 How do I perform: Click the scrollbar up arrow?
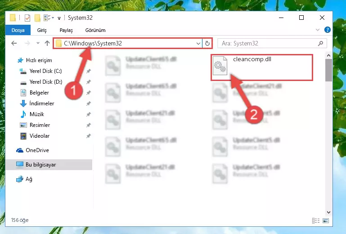click(x=328, y=55)
